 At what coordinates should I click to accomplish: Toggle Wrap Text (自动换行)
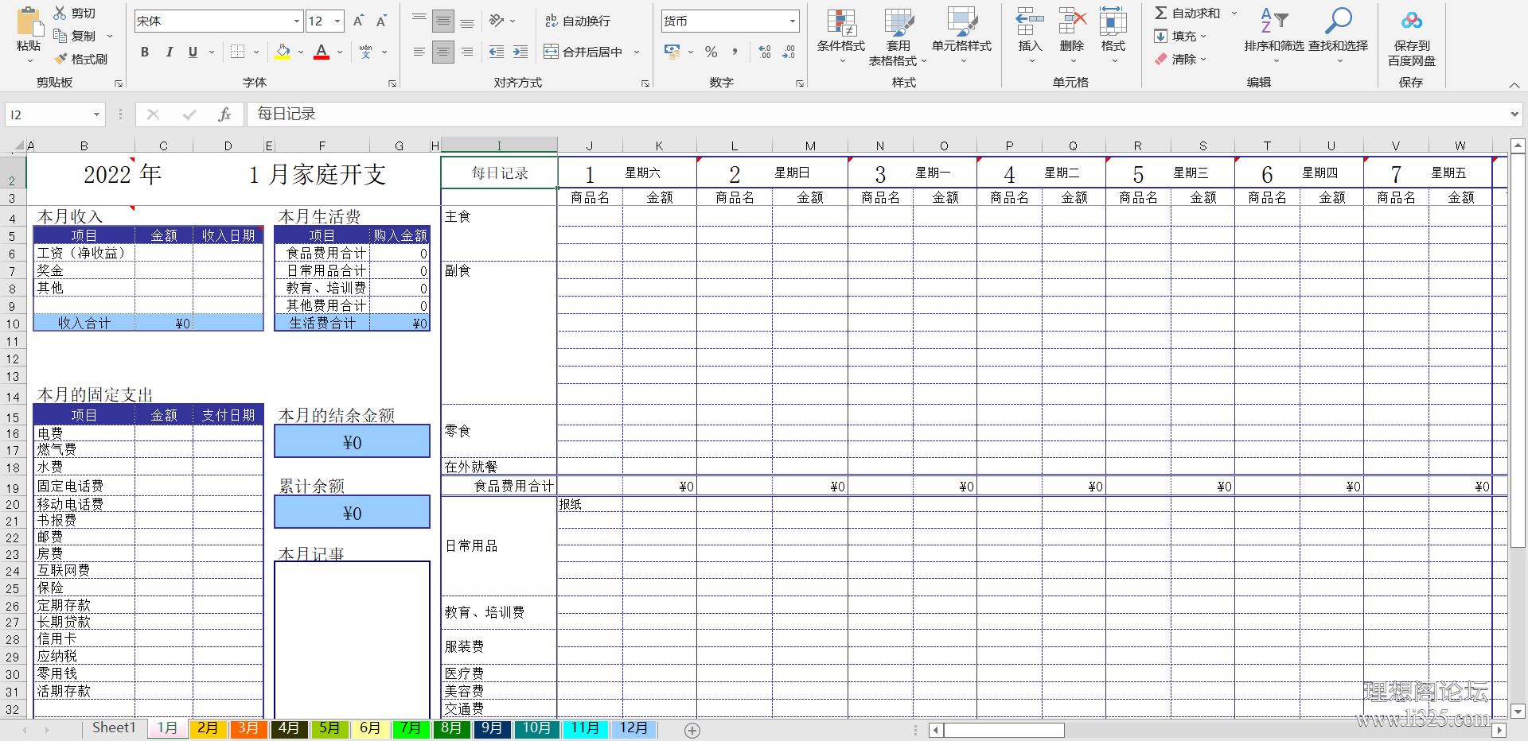(578, 21)
